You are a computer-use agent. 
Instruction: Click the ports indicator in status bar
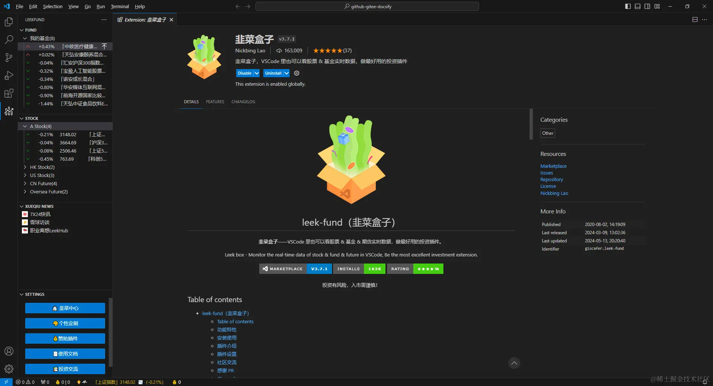[x=45, y=382]
